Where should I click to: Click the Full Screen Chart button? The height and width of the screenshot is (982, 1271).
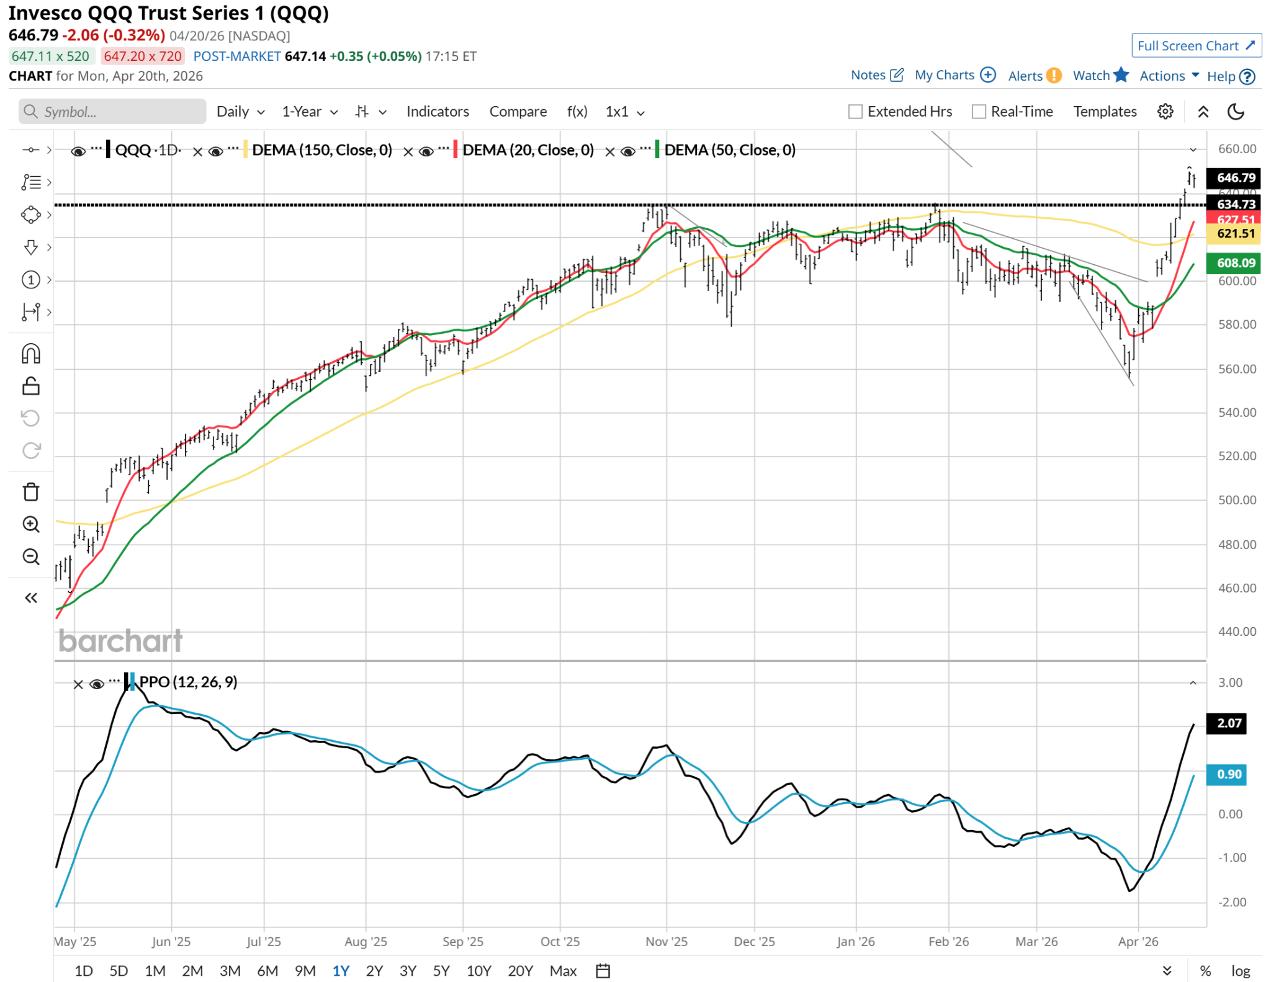click(1195, 46)
